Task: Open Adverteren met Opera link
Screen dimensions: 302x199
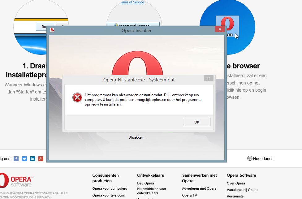Action: point(199,188)
